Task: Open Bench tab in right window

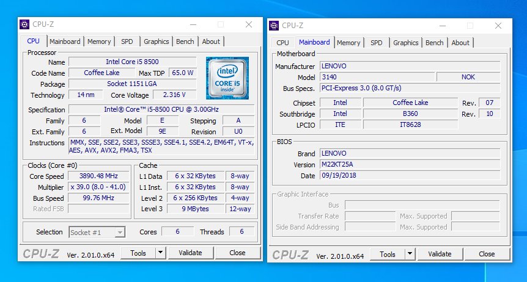Action: tap(435, 43)
